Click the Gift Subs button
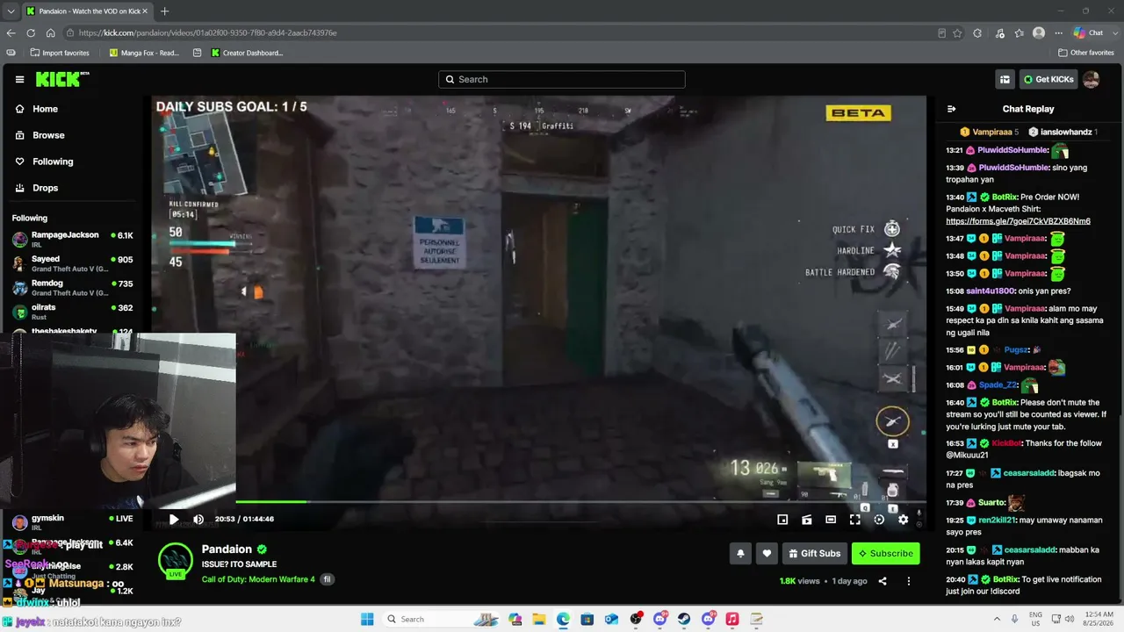This screenshot has height=632, width=1124. click(x=814, y=553)
